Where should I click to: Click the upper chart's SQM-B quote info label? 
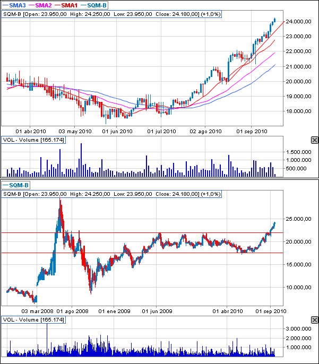[111, 14]
